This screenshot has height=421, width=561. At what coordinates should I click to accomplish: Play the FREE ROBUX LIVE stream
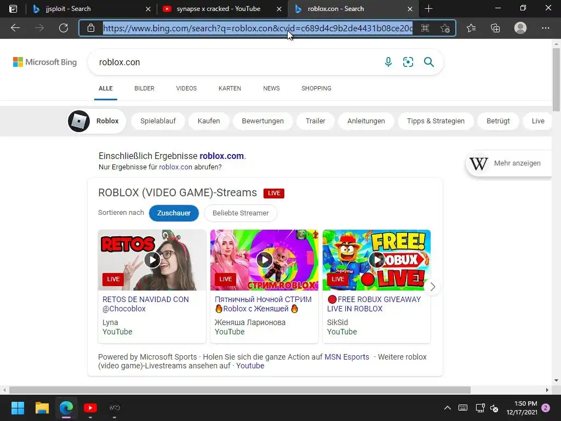[x=377, y=260]
